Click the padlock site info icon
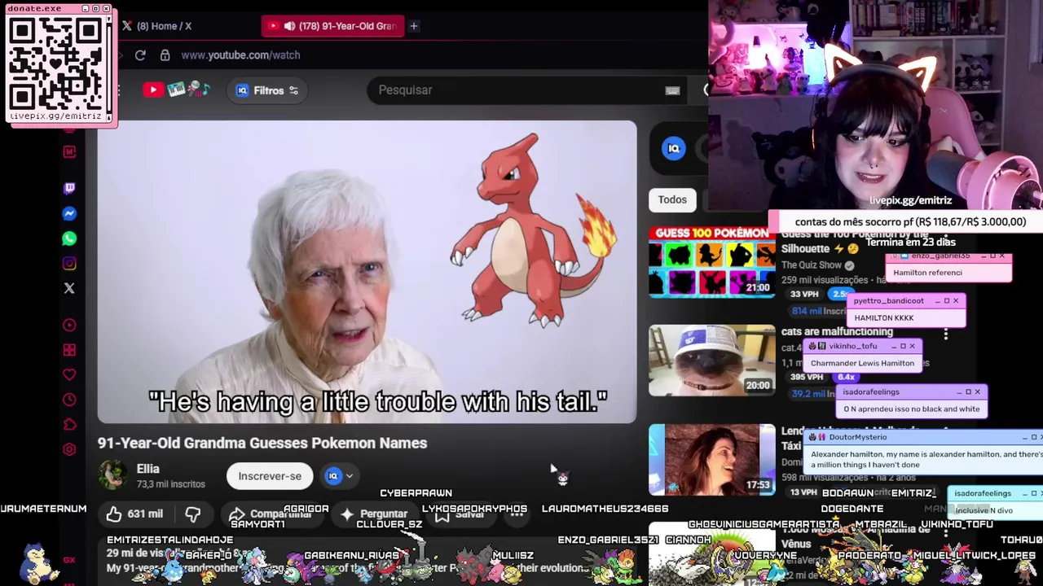Image resolution: width=1043 pixels, height=586 pixels. coord(165,55)
